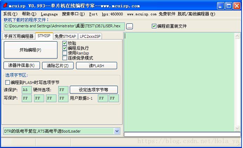Image resolution: width=243 pixels, height=148 pixels.
Task: Uncheck the 校验 verify checkbox
Action: (65, 43)
